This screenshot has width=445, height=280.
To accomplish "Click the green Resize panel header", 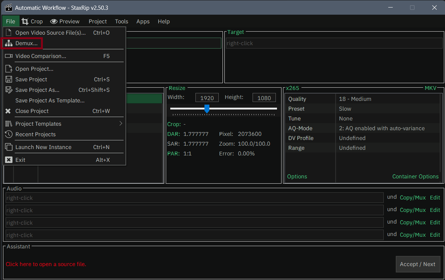I will (177, 88).
